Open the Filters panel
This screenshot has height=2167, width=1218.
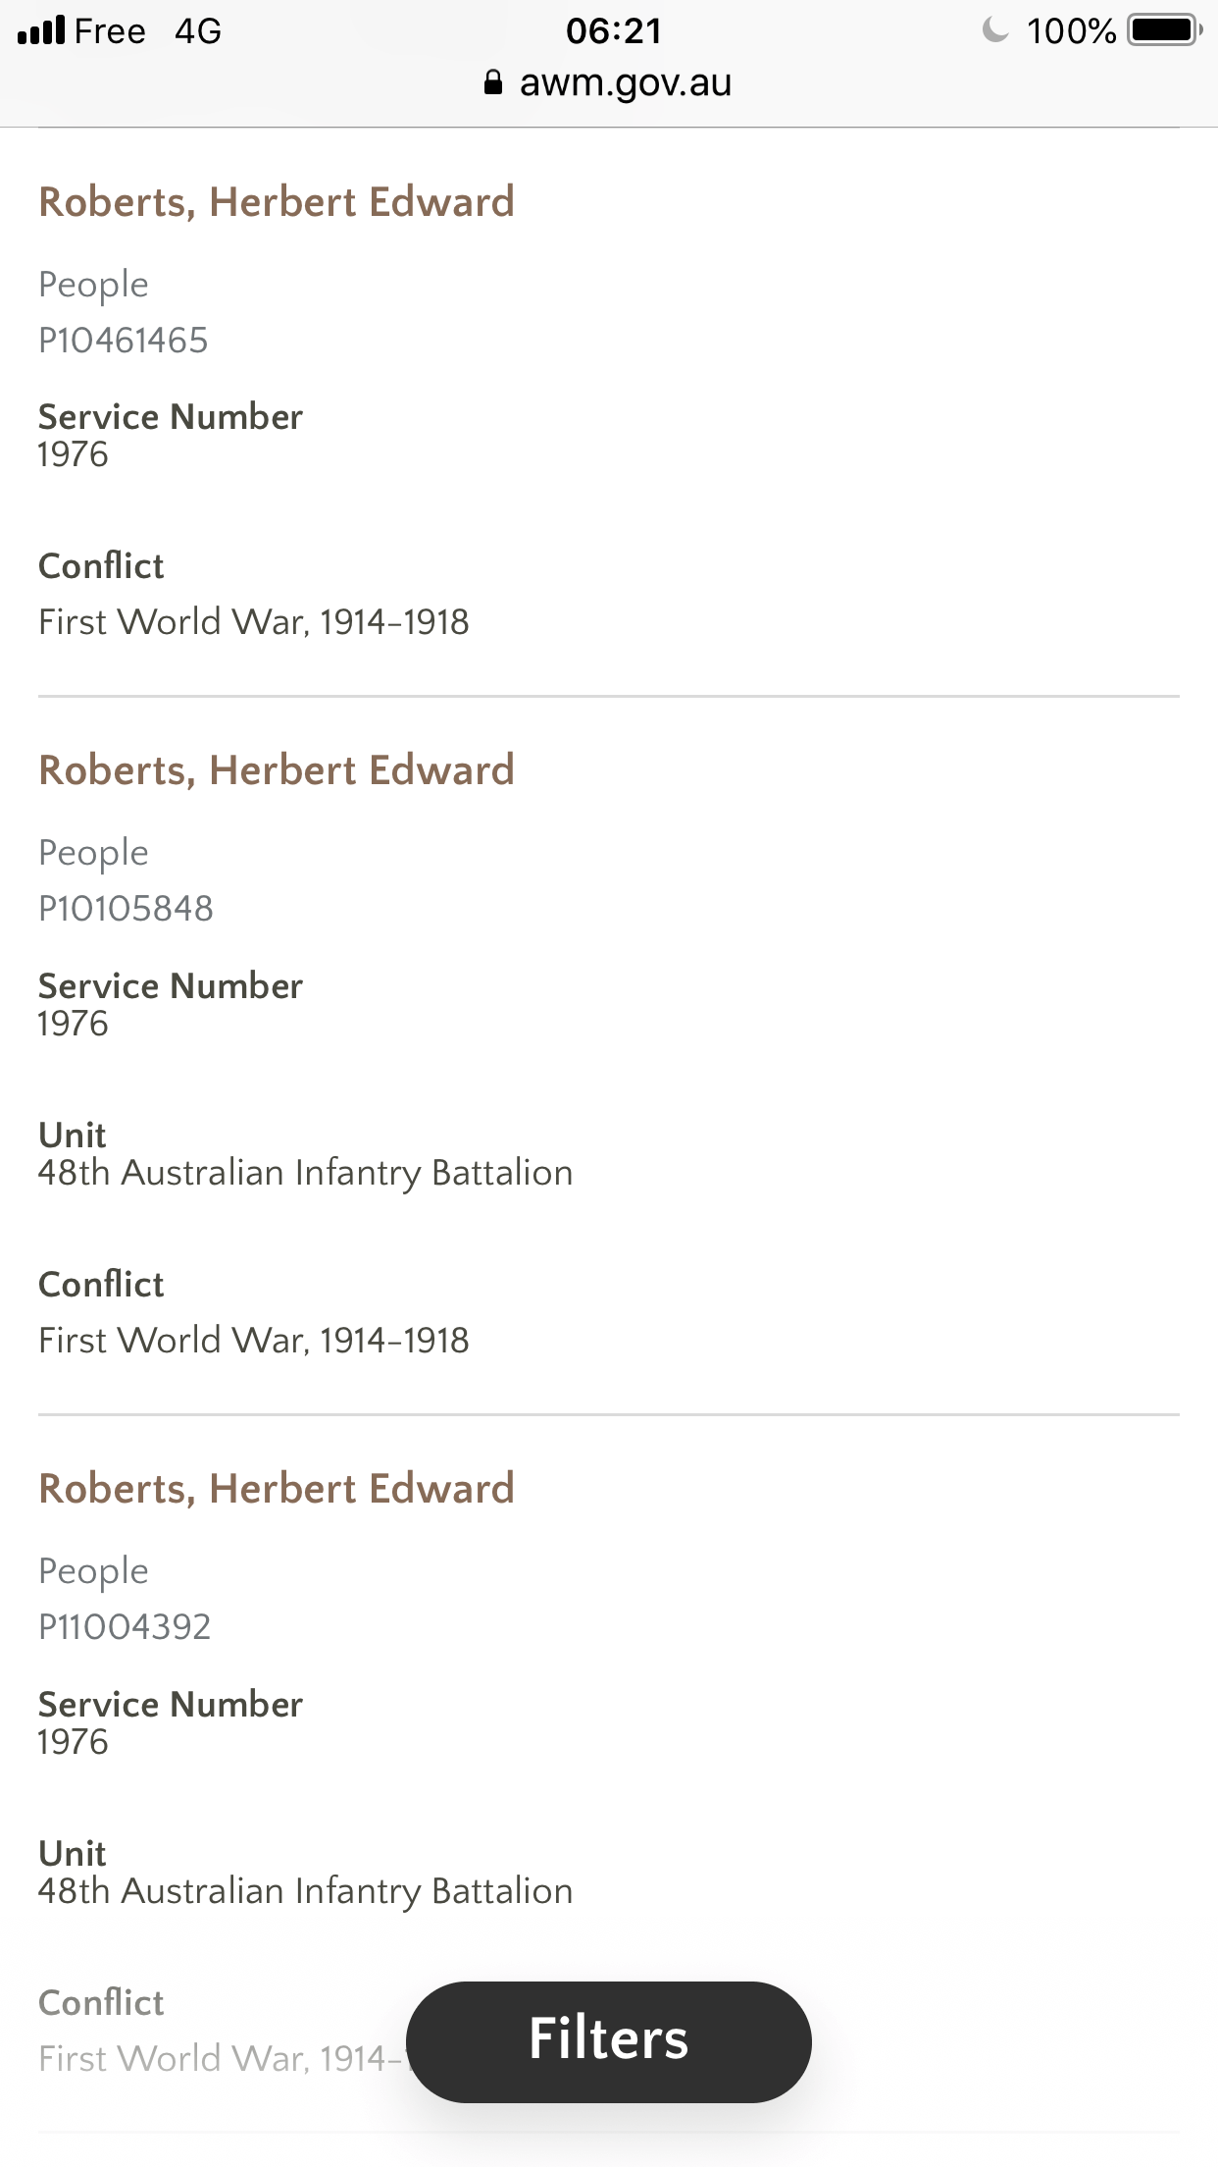(x=608, y=2040)
